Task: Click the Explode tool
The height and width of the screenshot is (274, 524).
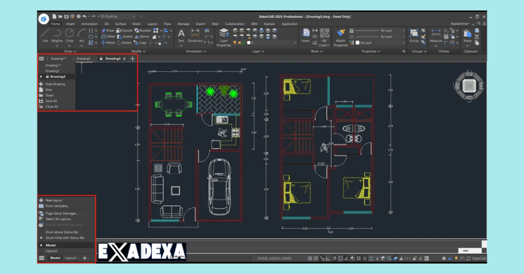Action: point(124,30)
